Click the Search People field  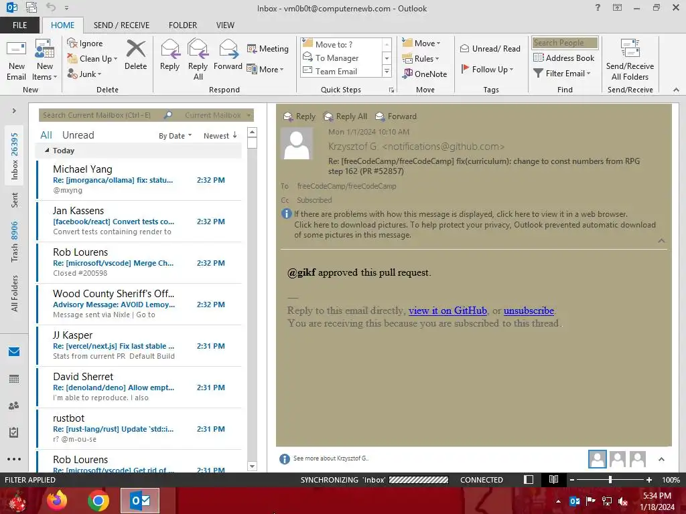(565, 42)
